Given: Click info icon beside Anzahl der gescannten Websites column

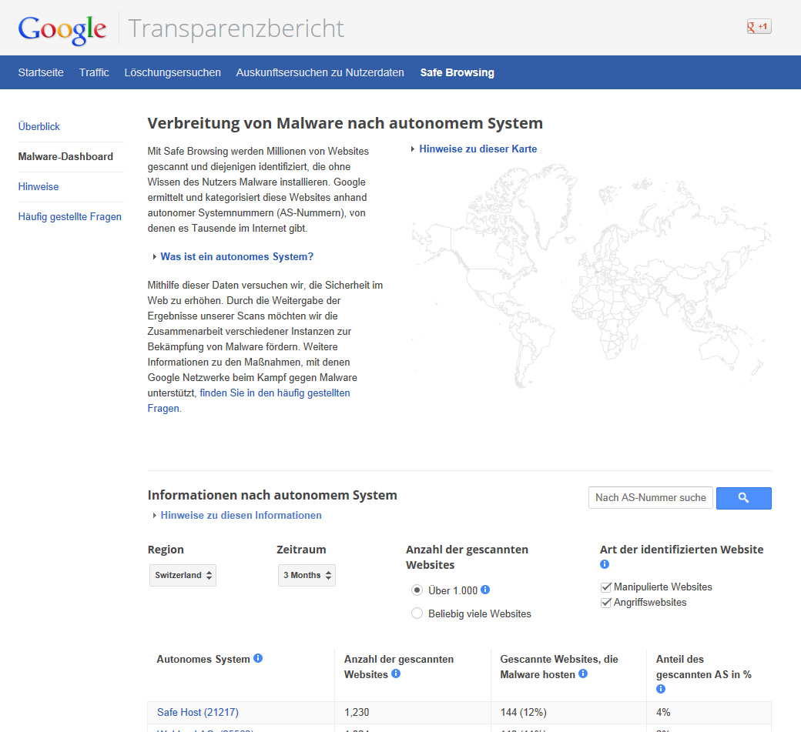Looking at the screenshot, I should click(396, 674).
